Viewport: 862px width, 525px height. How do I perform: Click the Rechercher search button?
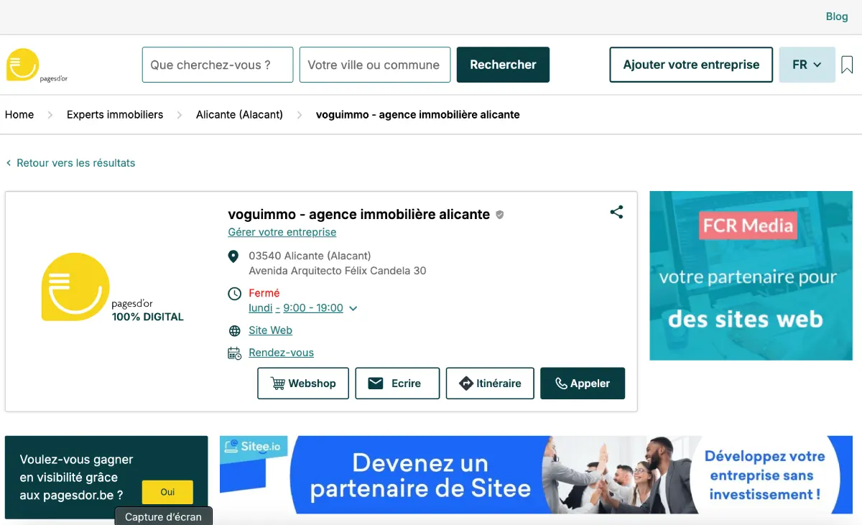[x=503, y=65]
